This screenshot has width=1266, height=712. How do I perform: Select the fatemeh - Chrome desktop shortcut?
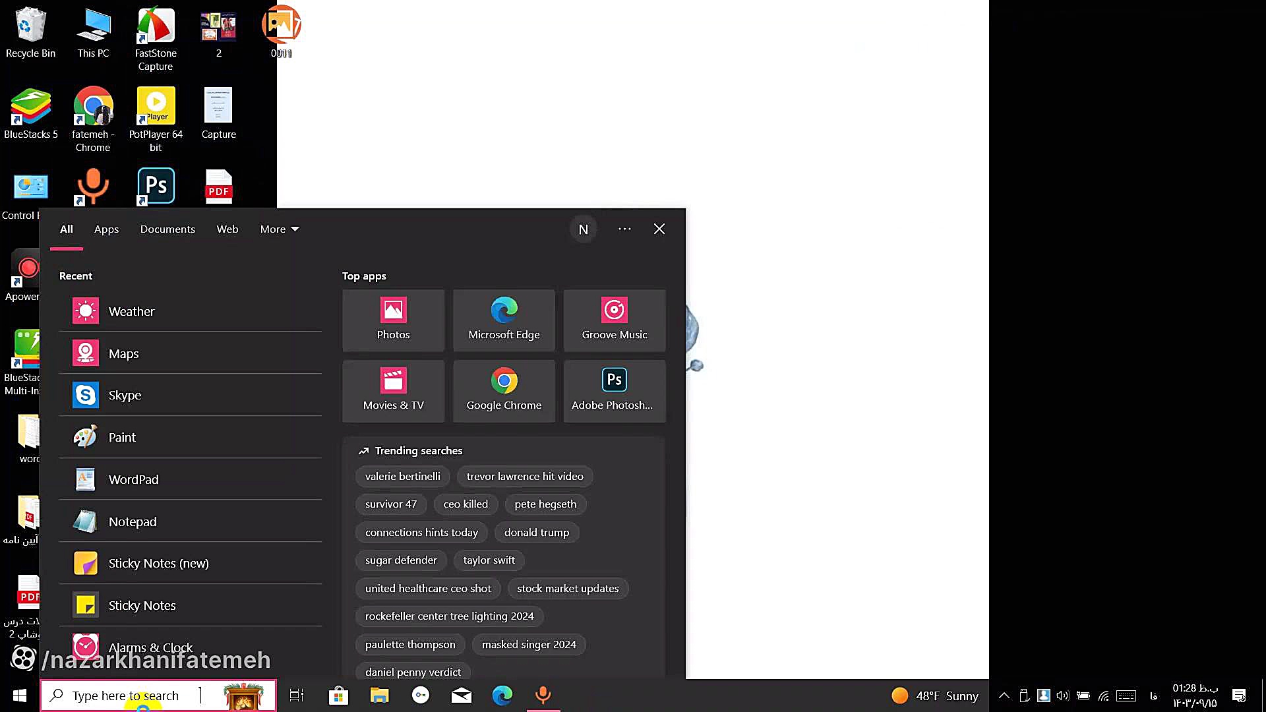click(x=93, y=120)
